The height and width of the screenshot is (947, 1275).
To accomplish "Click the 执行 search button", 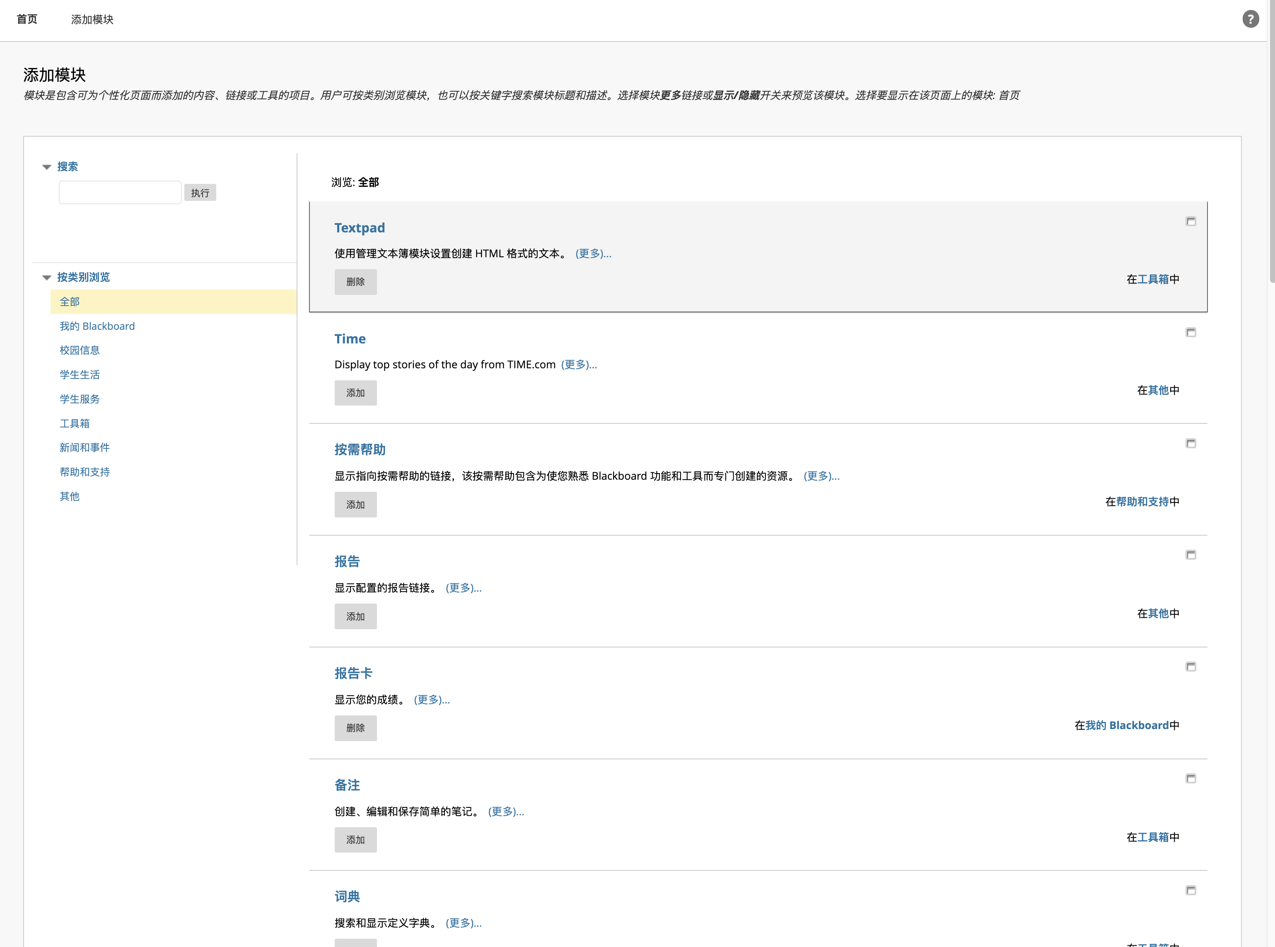I will [200, 192].
